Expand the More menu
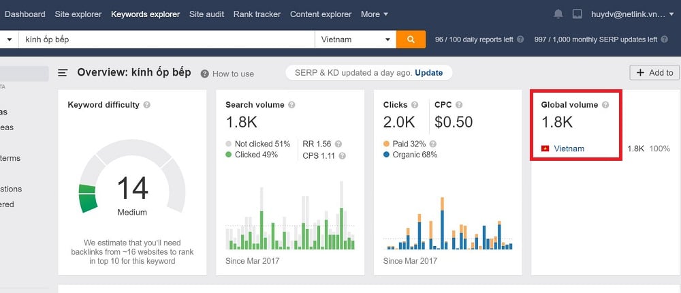Screen dimensions: 681x293 [375, 14]
